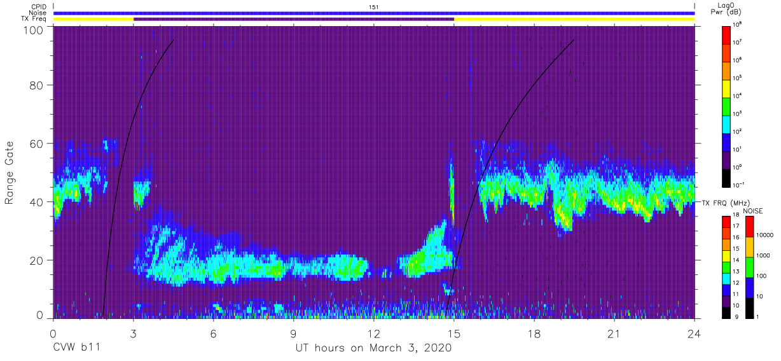Click the x-axis tick label "18"
The image size is (781, 361).
(x=534, y=334)
